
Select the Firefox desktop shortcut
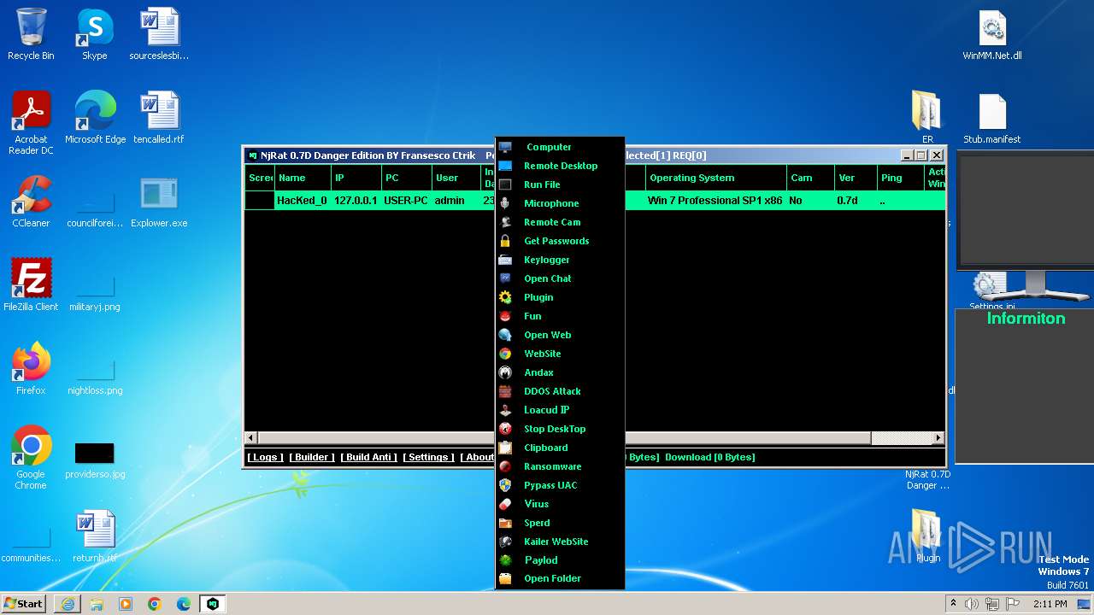31,369
